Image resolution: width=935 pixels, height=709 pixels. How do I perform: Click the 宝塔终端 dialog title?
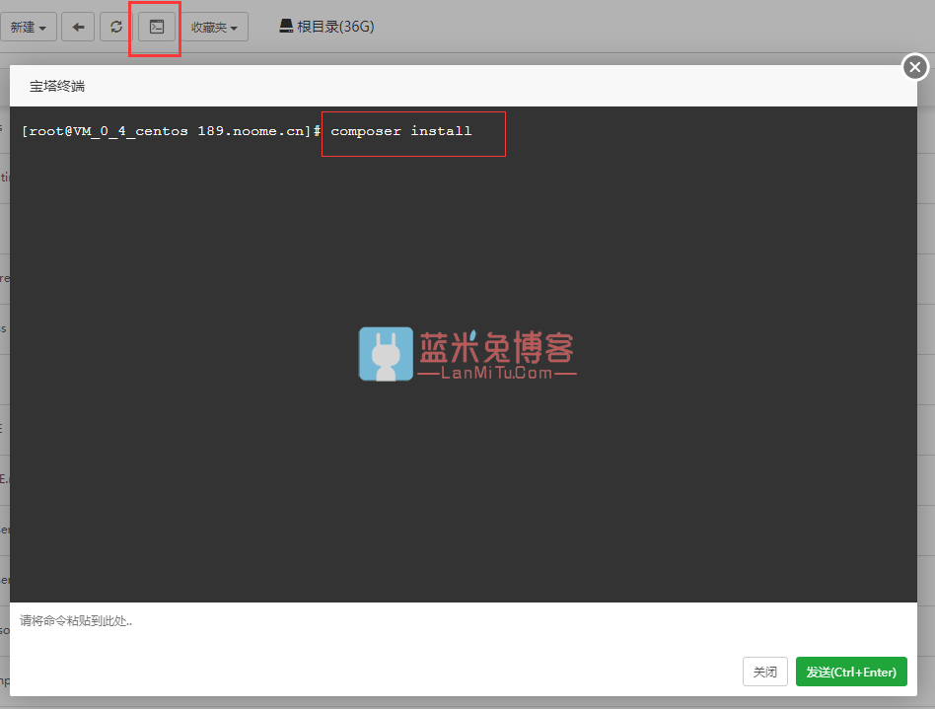(x=57, y=86)
